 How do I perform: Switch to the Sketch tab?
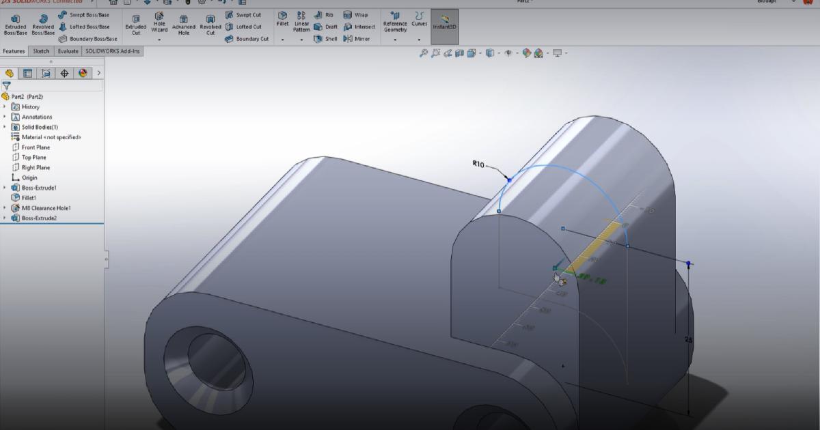click(40, 51)
